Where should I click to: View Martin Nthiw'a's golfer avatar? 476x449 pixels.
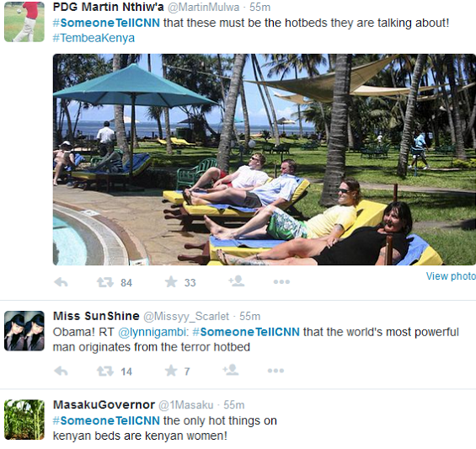(24, 22)
